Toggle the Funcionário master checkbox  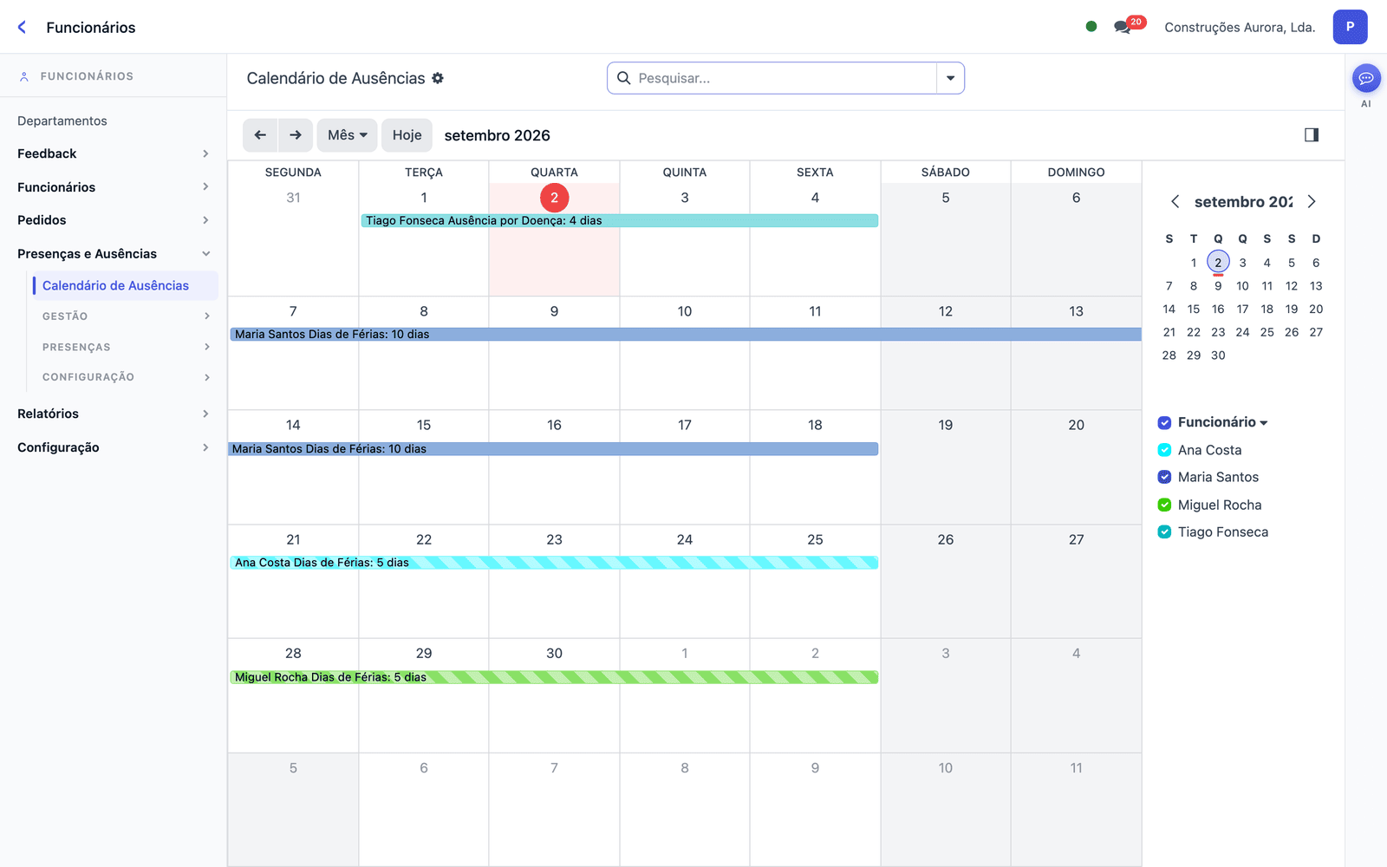pyautogui.click(x=1164, y=422)
